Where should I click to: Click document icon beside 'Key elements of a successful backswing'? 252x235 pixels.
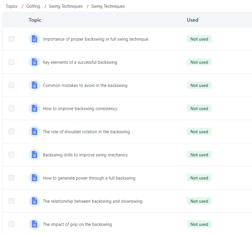(x=34, y=62)
